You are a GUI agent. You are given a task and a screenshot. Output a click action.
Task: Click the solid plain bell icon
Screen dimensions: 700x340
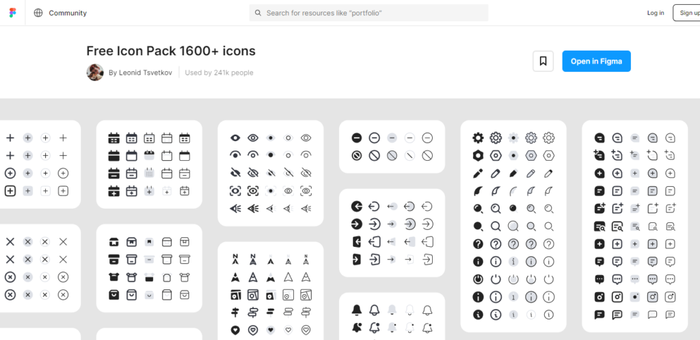tap(356, 310)
